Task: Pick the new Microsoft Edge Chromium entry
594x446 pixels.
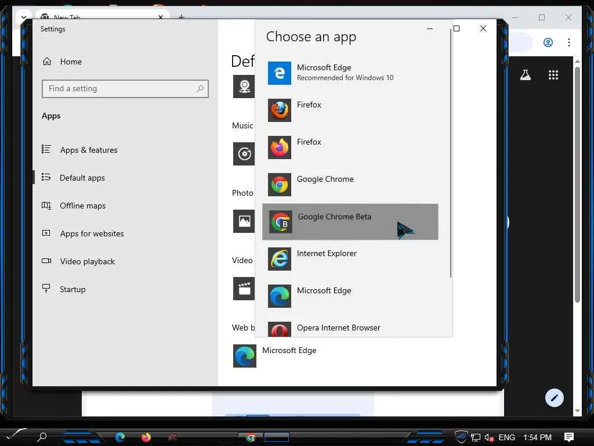Action: pyautogui.click(x=350, y=296)
